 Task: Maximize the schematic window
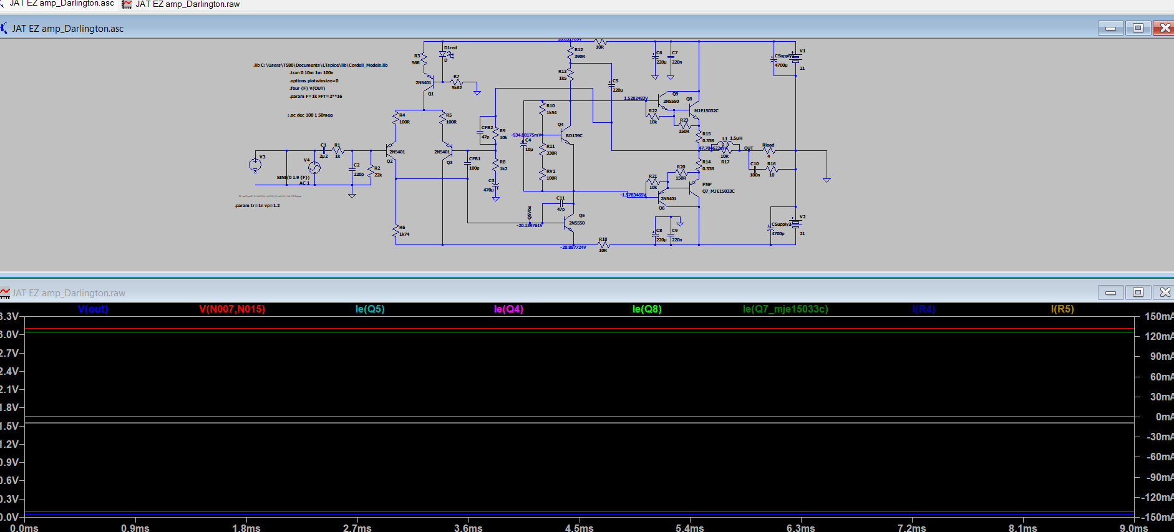click(1138, 28)
